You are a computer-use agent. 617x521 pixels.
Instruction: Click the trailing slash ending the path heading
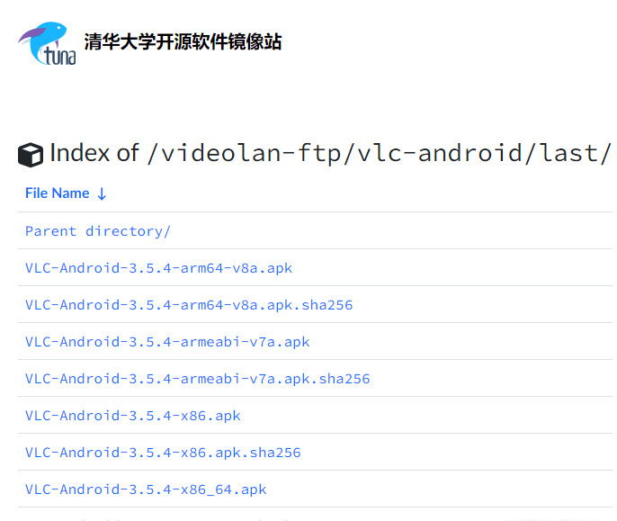pos(605,153)
